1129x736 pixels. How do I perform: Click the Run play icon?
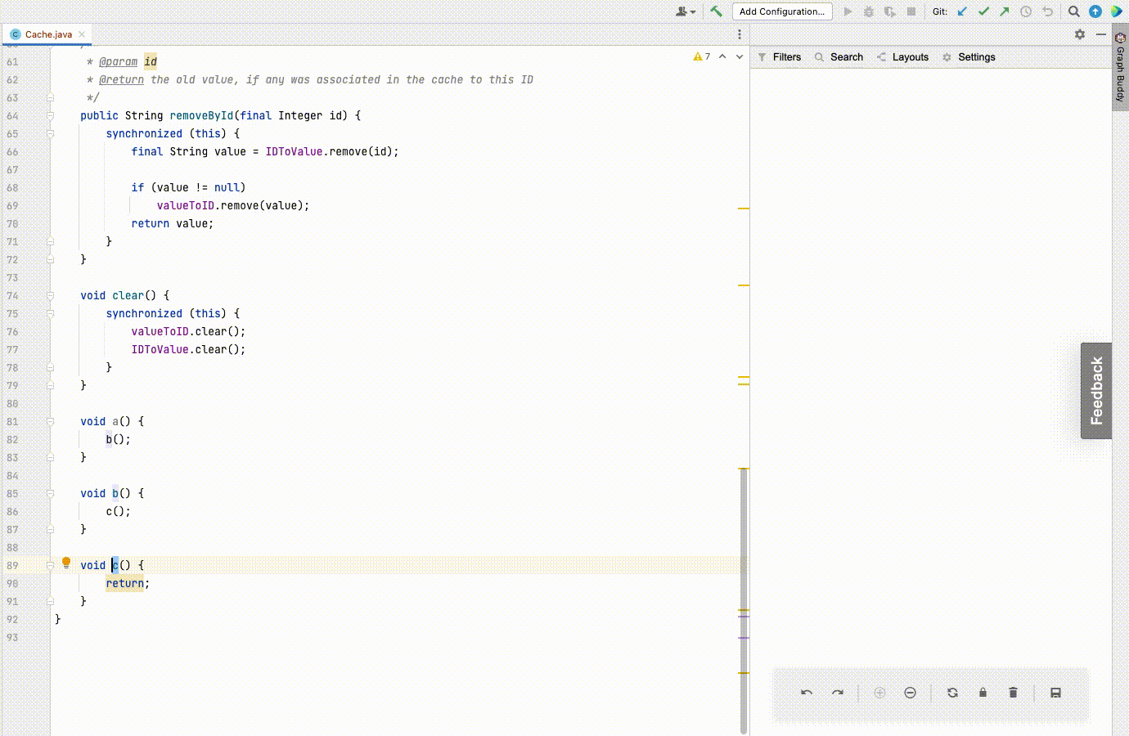click(848, 11)
